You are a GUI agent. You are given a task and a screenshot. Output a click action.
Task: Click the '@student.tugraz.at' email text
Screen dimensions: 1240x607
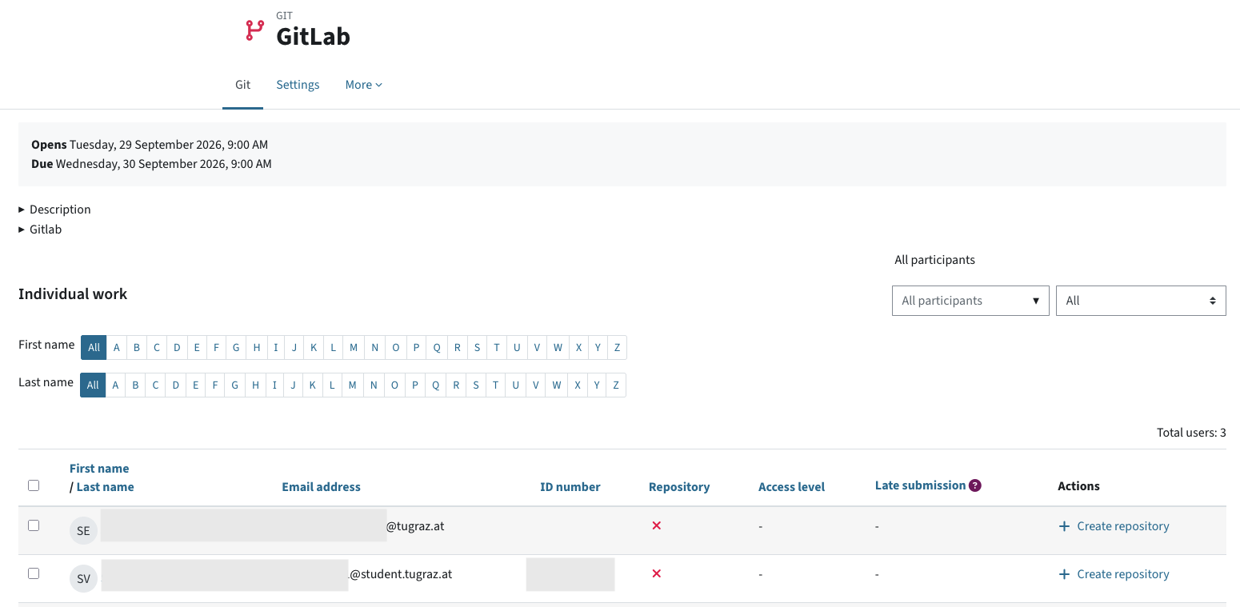(x=401, y=574)
